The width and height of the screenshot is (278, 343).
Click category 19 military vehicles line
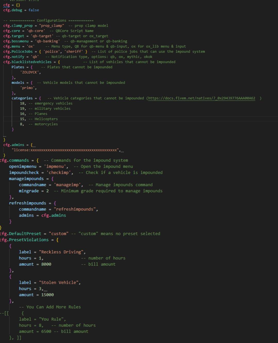click(45, 109)
